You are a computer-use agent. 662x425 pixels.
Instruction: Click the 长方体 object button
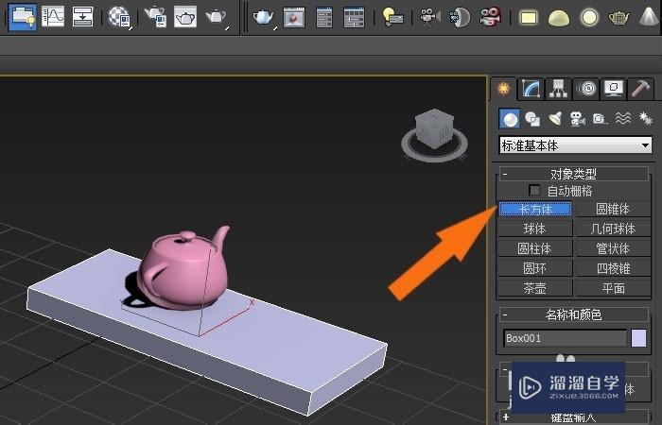click(x=535, y=209)
